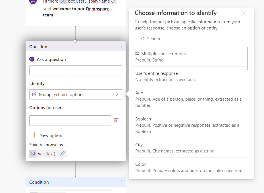Viewport: 264px width, 193px height.
Task: Click the entity list vertical scrollbar
Action: tap(248, 59)
